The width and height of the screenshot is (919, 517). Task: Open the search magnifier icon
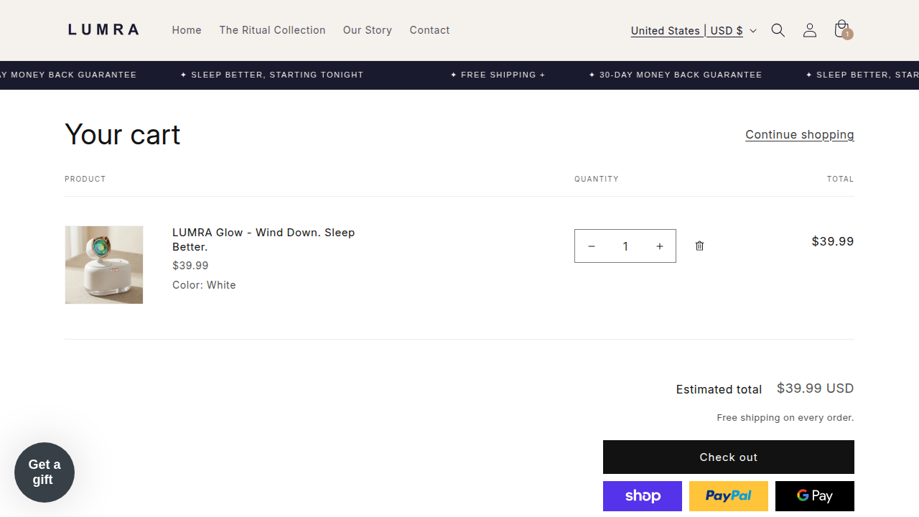coord(778,30)
